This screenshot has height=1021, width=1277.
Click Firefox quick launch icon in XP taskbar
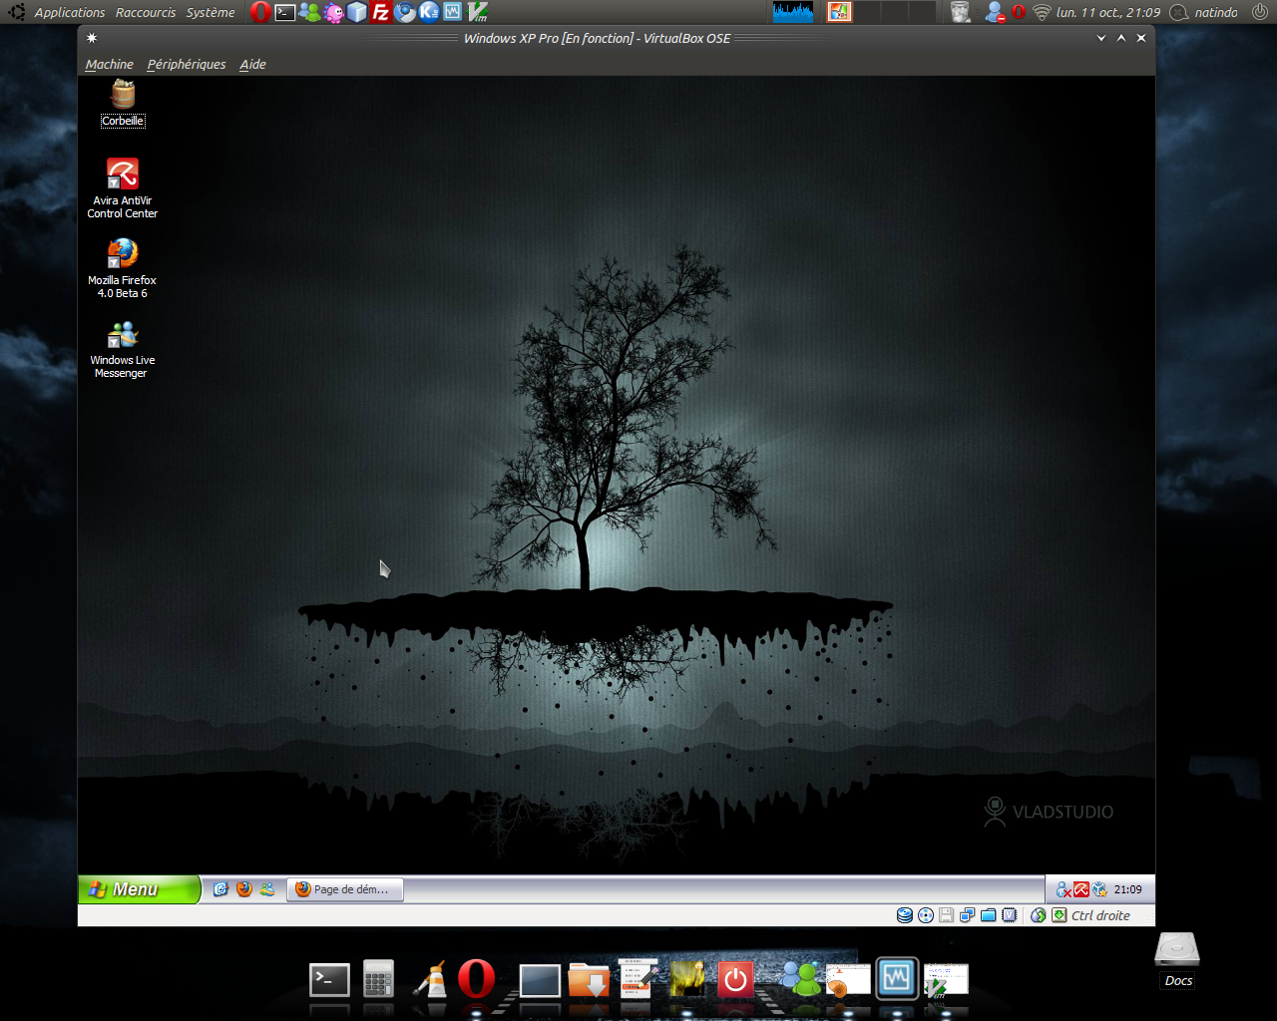[244, 889]
